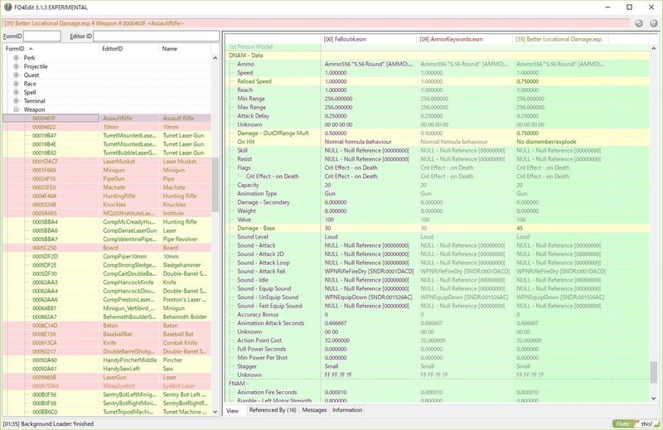Open the Referenced By (16) tab
663x430 pixels.
click(x=273, y=410)
